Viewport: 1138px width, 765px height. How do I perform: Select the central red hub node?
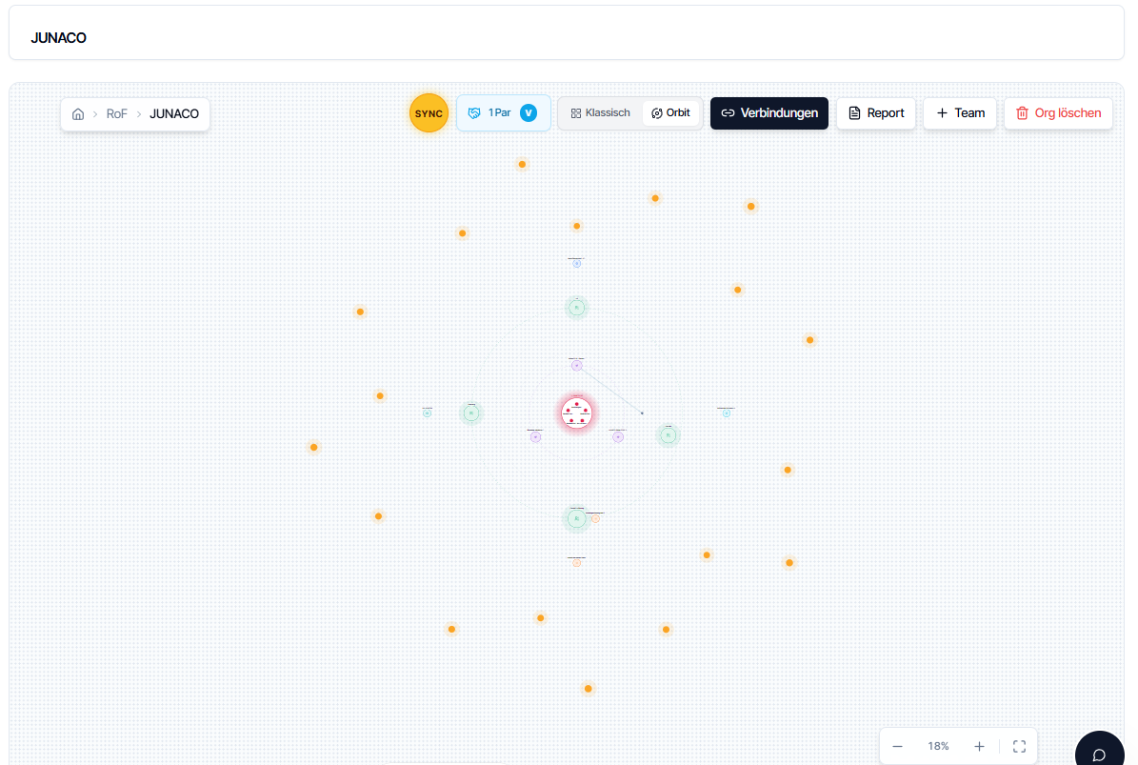tap(577, 413)
